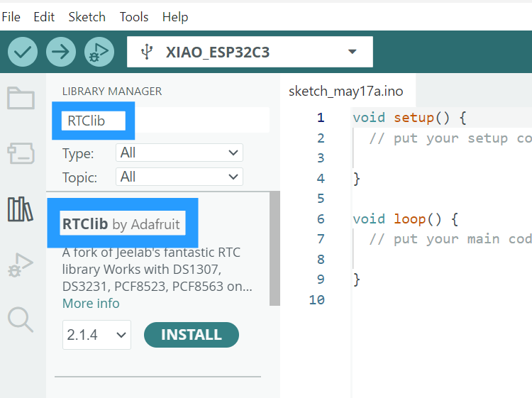Open the Tools menu
Screen dimensions: 532x398
pos(134,17)
